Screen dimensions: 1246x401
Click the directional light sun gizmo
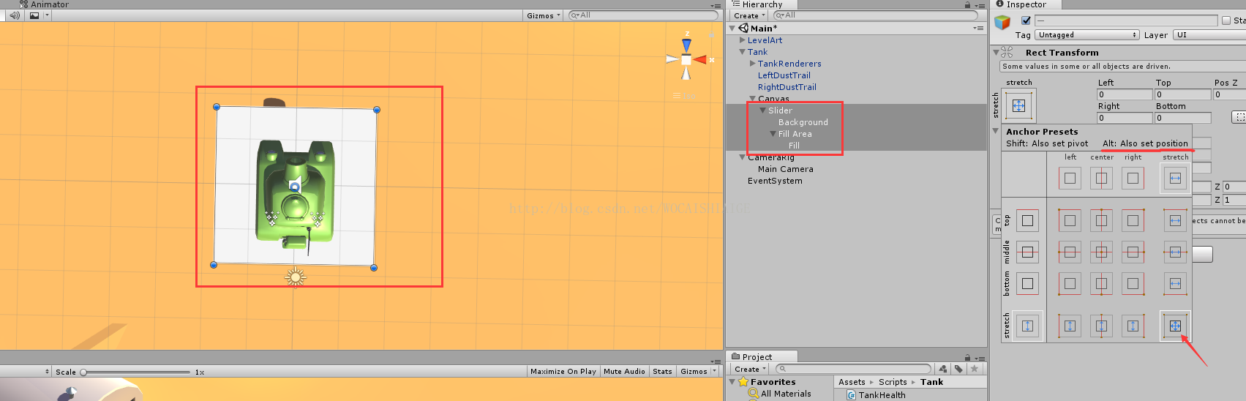click(x=295, y=277)
